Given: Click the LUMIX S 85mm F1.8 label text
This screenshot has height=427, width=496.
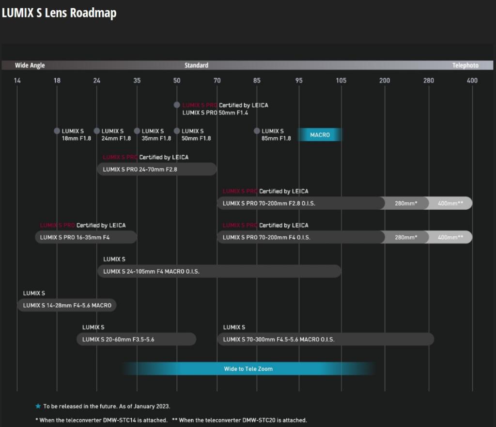Looking at the screenshot, I should (276, 134).
